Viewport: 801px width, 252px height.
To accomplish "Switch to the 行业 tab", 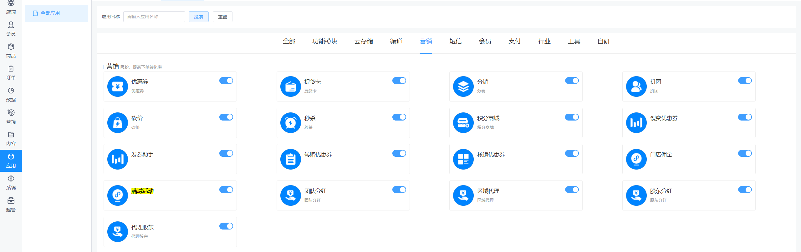I will (544, 41).
